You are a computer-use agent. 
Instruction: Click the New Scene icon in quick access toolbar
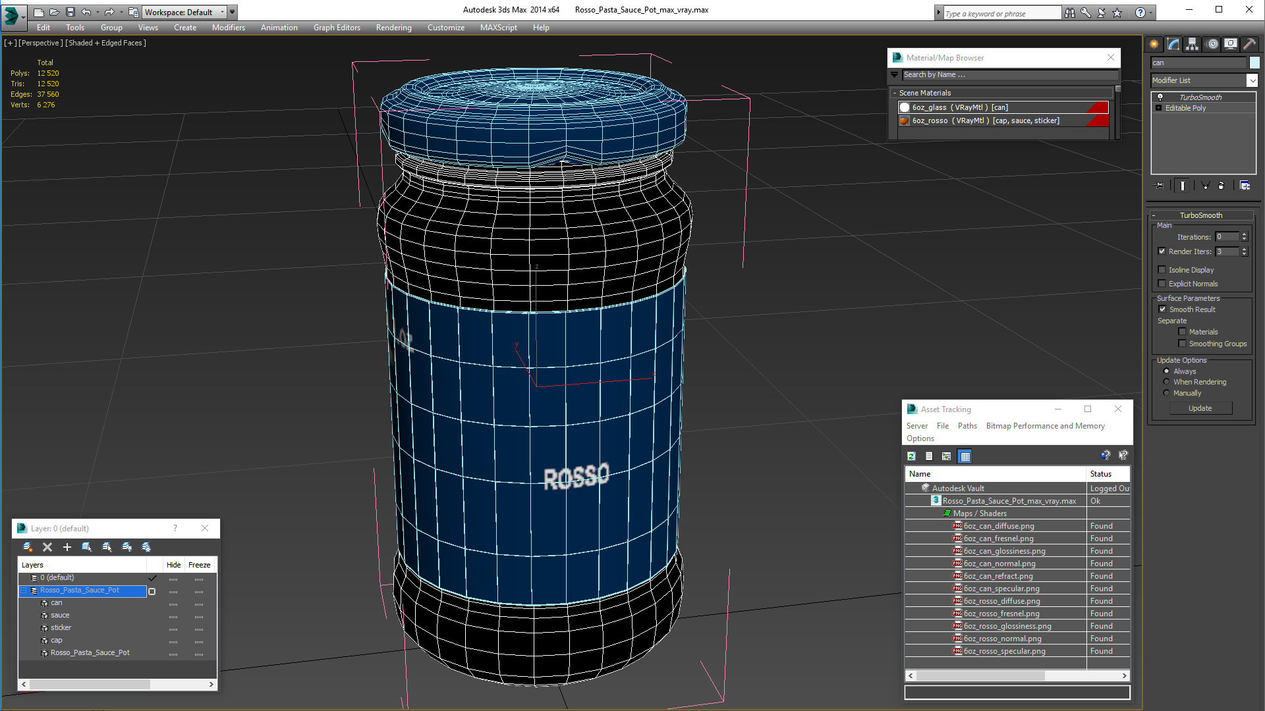[39, 12]
